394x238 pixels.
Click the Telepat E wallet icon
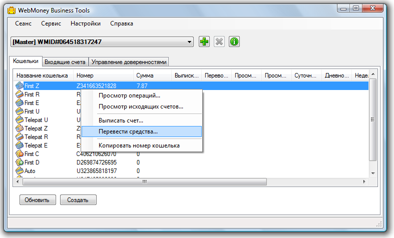pyautogui.click(x=20, y=145)
